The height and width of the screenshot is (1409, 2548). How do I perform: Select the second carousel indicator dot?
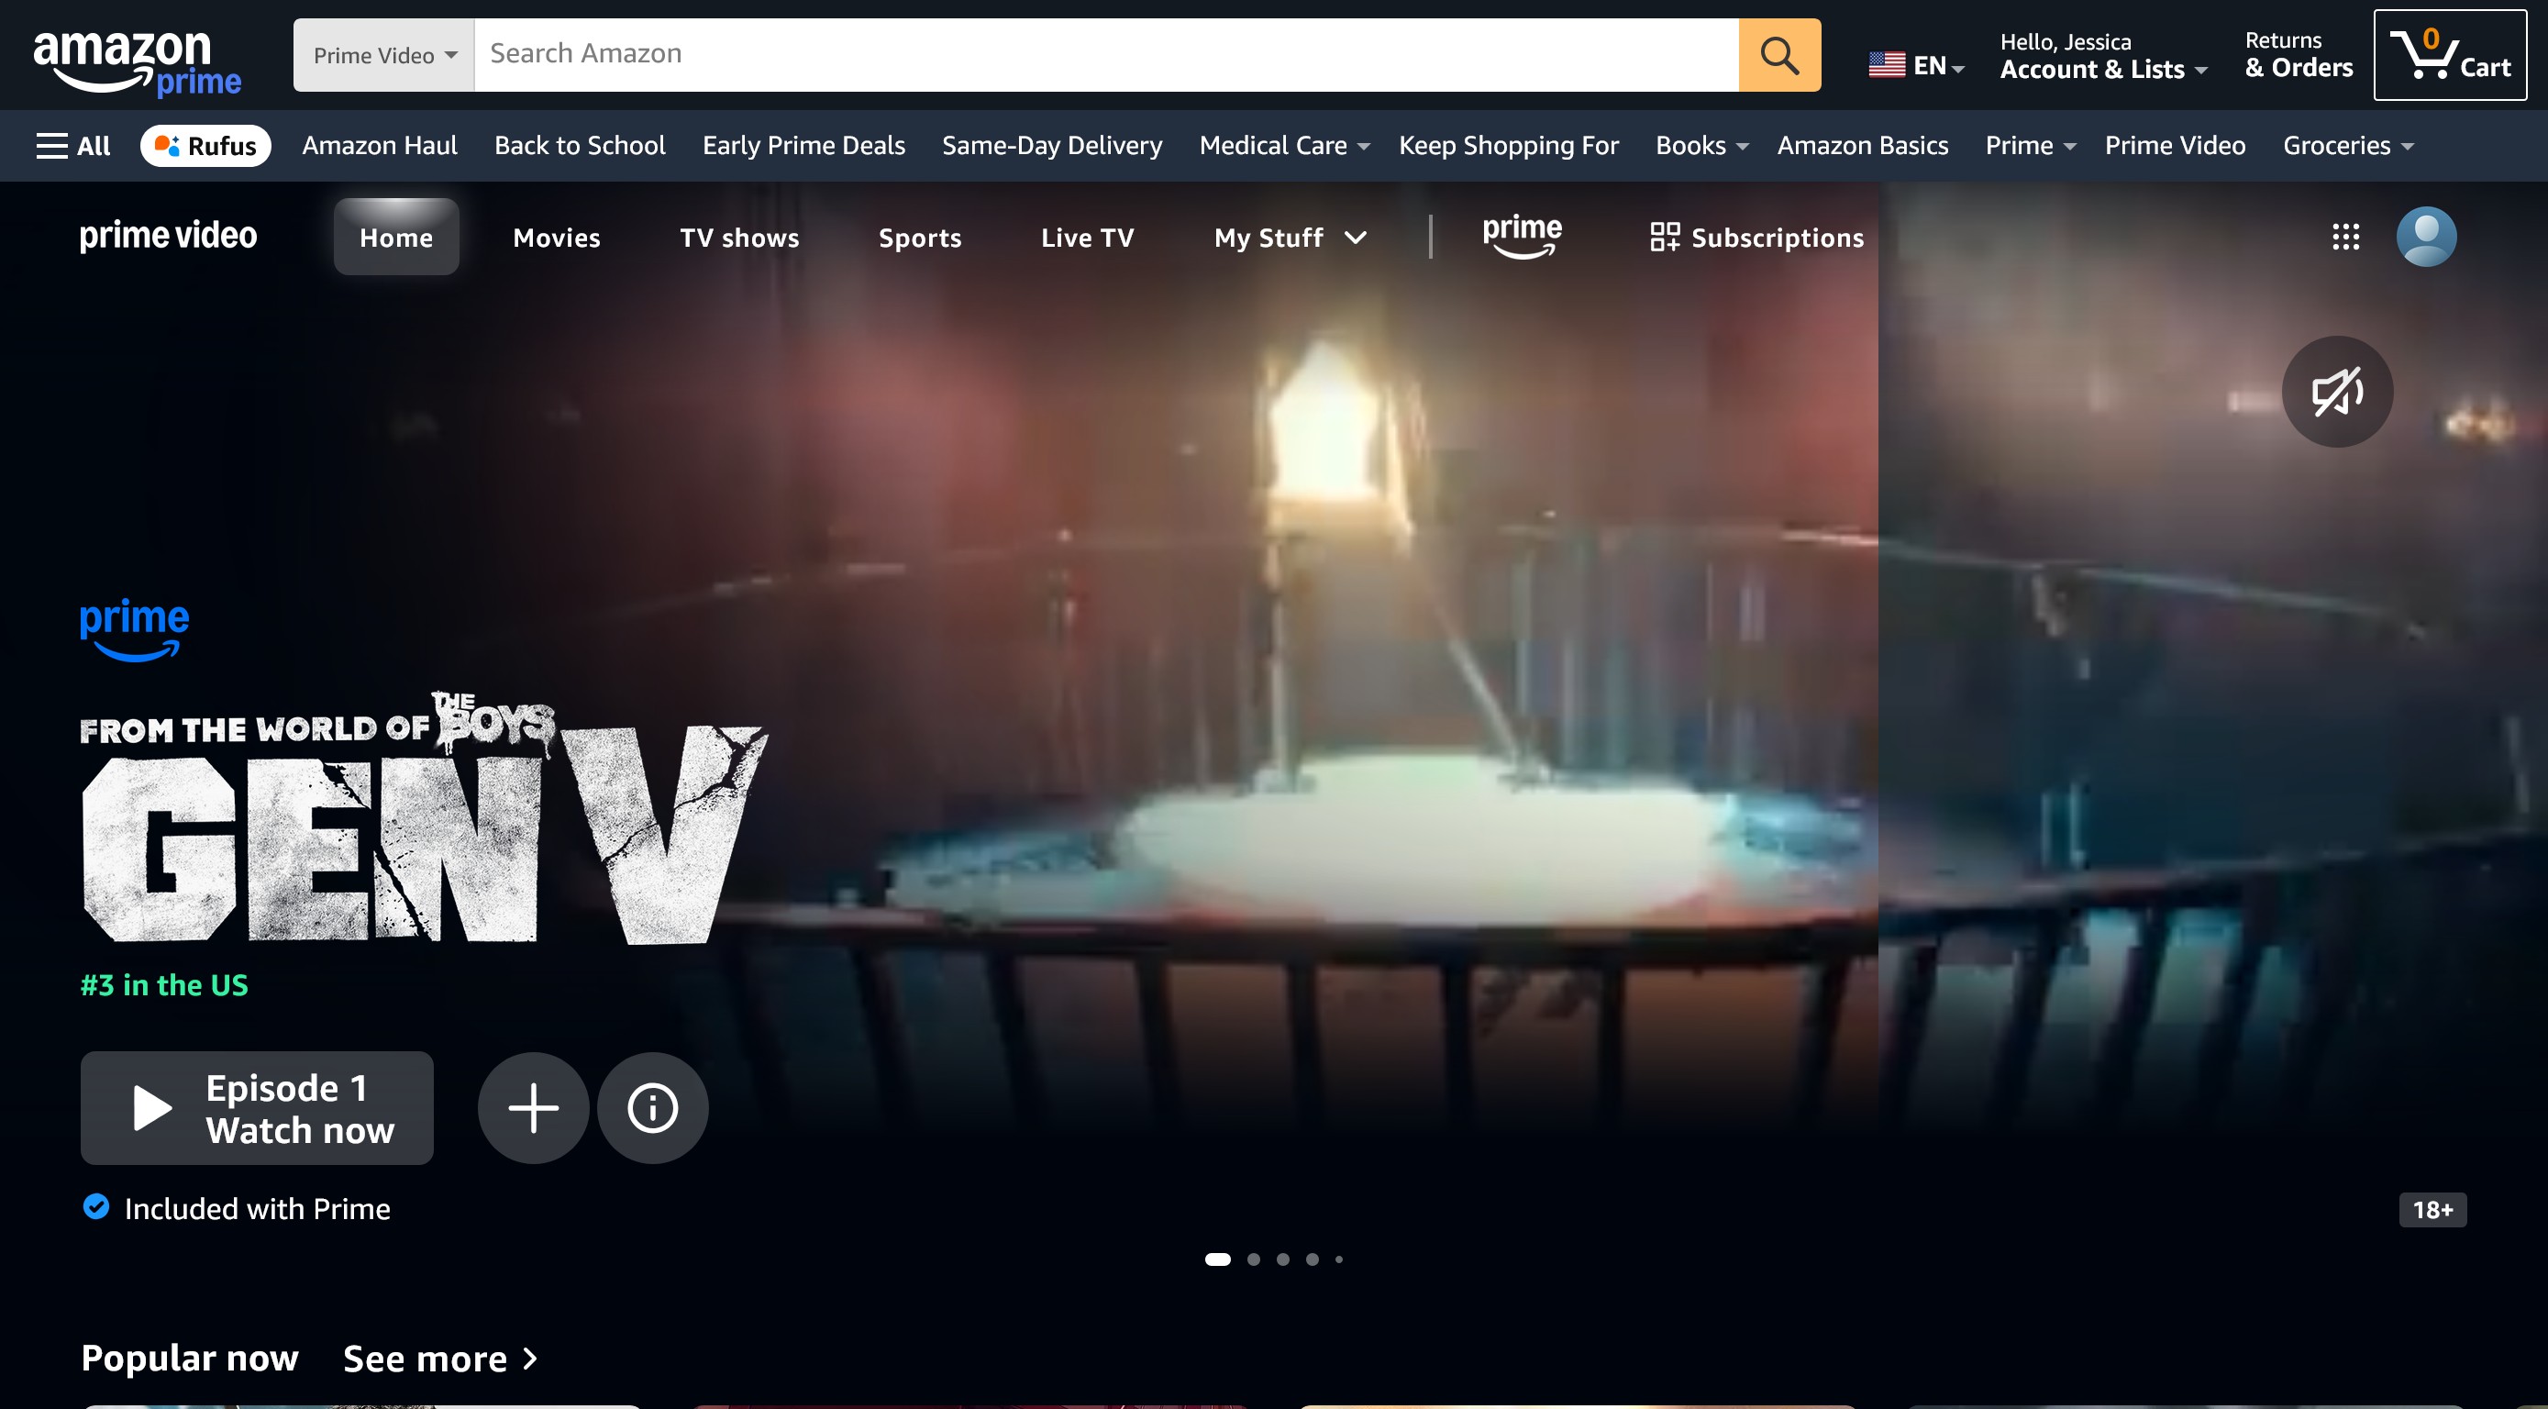click(1253, 1259)
